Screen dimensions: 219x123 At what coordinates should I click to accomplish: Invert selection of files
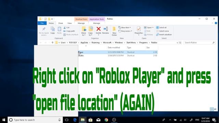coord(164,35)
